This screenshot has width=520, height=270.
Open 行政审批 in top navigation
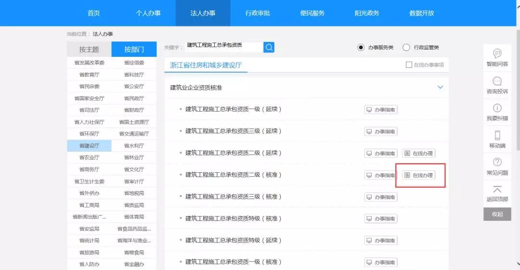[258, 13]
